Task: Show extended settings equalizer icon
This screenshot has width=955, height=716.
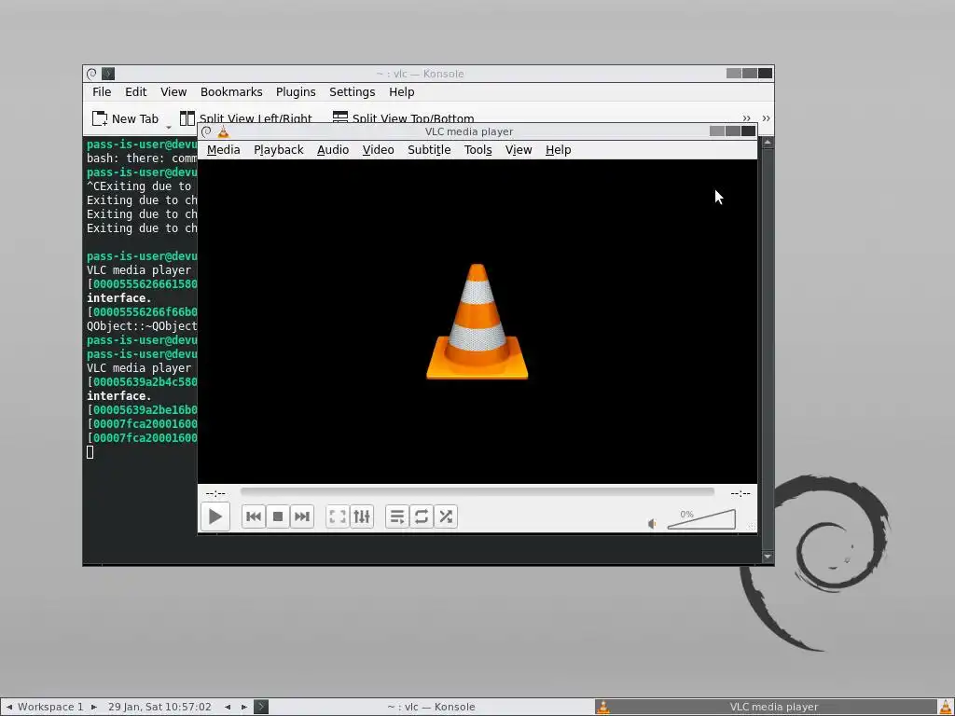Action: (x=362, y=516)
